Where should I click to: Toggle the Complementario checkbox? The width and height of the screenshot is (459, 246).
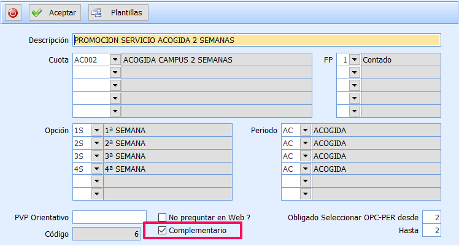pos(163,231)
